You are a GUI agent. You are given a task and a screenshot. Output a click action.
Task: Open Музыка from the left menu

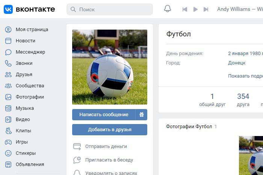(x=25, y=108)
